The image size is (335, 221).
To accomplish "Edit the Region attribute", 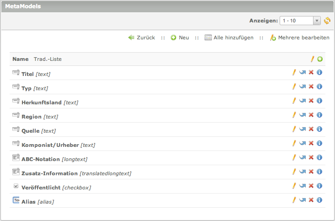I will coord(294,115).
